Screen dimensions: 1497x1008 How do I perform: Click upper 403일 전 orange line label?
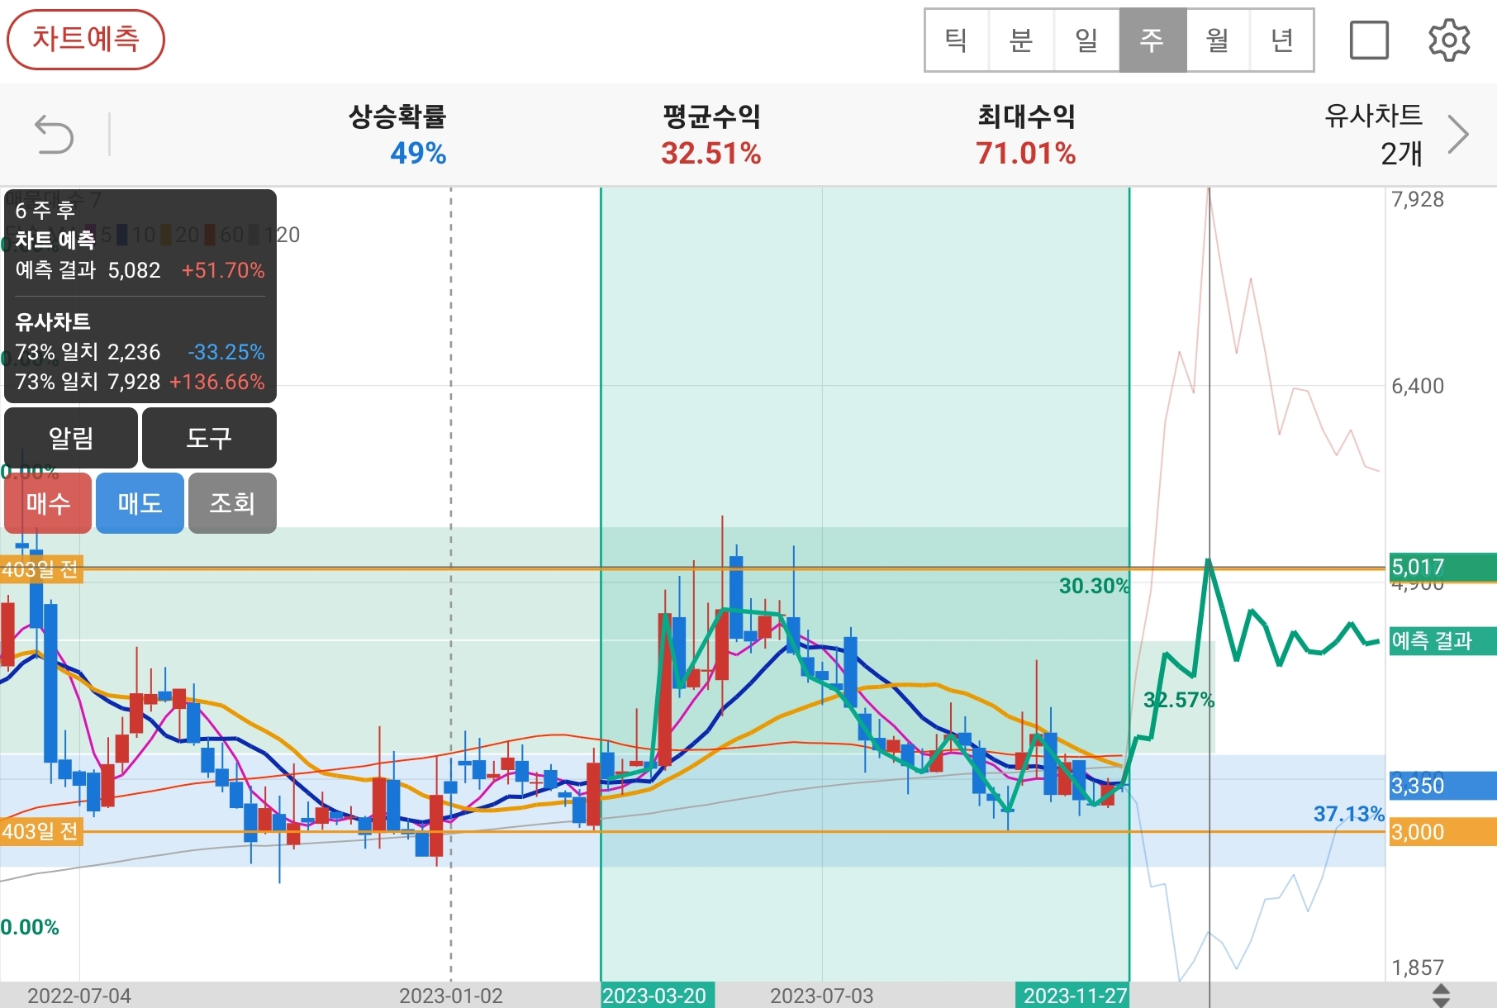pyautogui.click(x=40, y=569)
